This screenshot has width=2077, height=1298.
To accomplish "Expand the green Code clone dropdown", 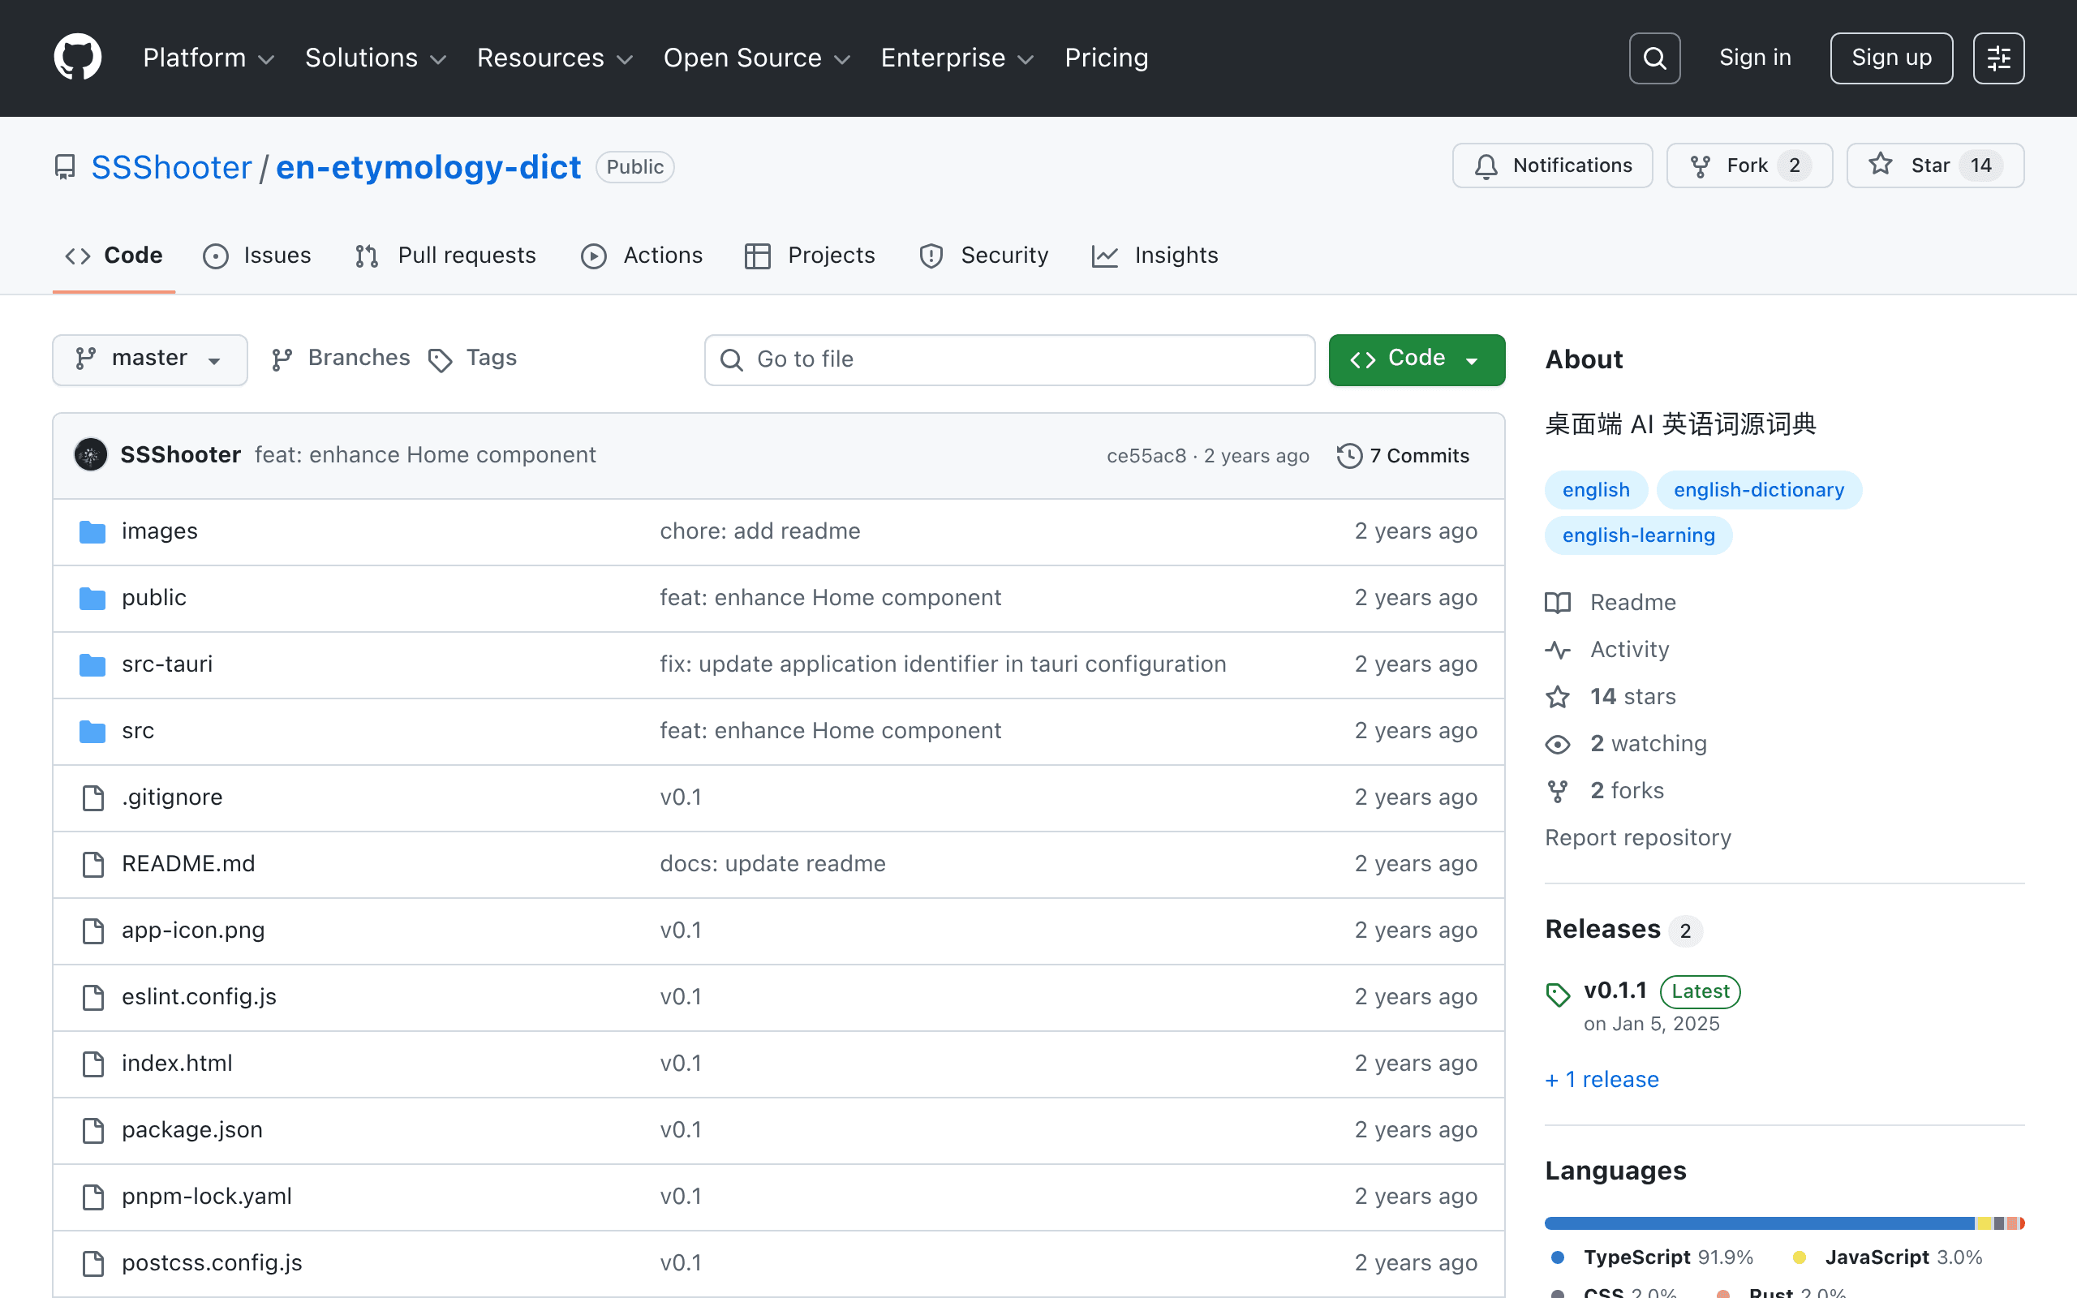I will pos(1416,359).
